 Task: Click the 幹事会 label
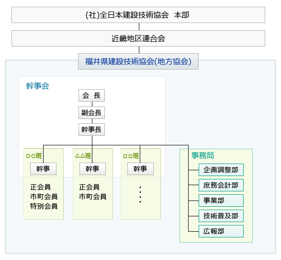coord(37,86)
